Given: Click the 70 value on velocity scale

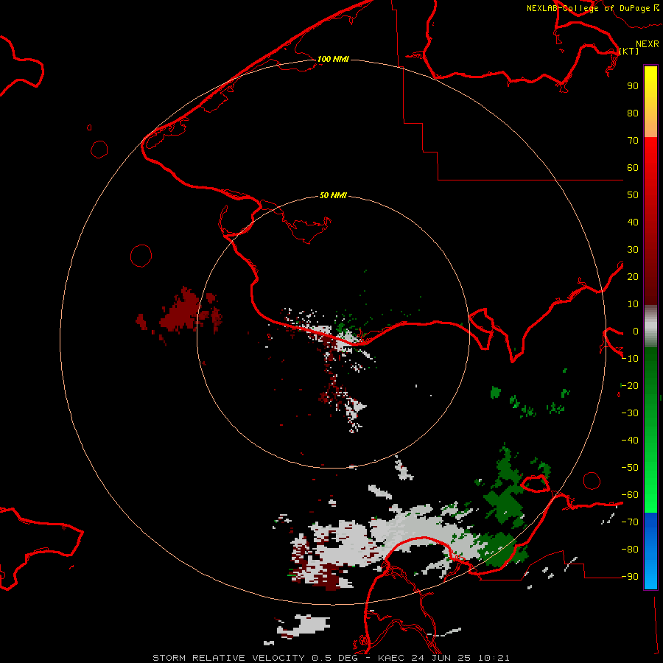Looking at the screenshot, I should [633, 141].
